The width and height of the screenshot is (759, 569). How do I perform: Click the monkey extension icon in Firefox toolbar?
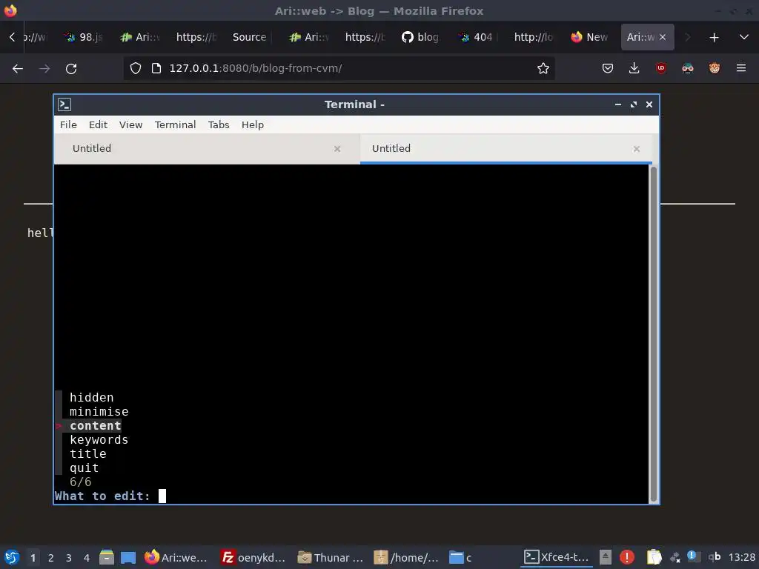(x=715, y=68)
